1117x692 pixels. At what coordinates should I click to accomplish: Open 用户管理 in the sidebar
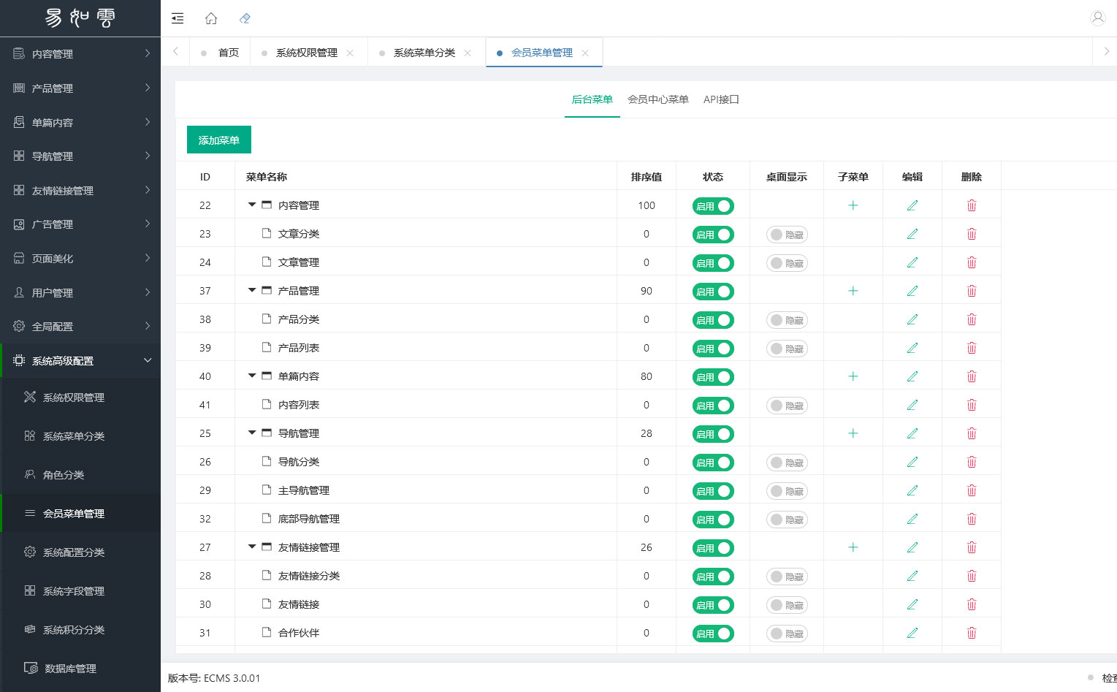80,292
